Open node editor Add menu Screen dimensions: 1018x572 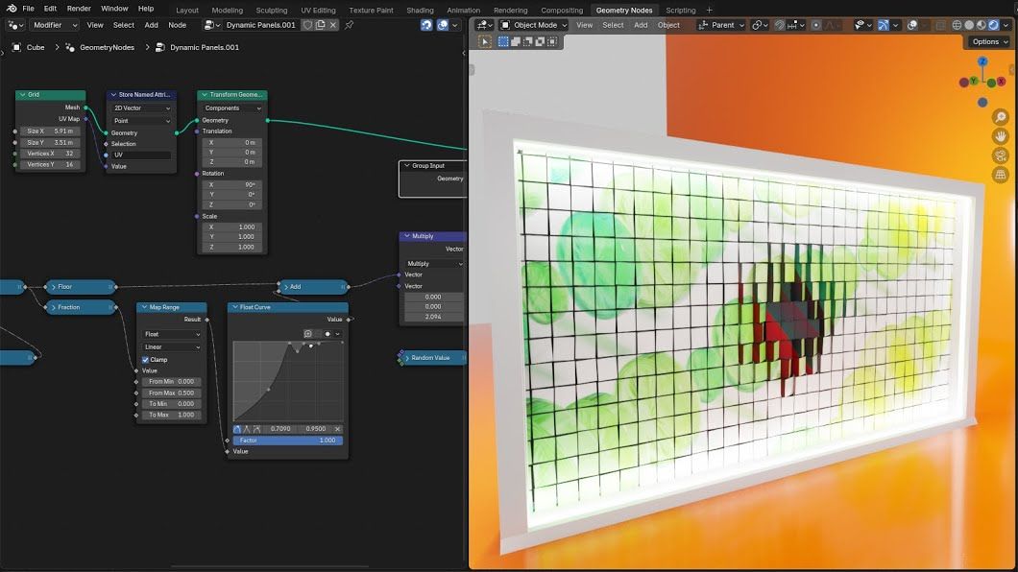coord(152,25)
